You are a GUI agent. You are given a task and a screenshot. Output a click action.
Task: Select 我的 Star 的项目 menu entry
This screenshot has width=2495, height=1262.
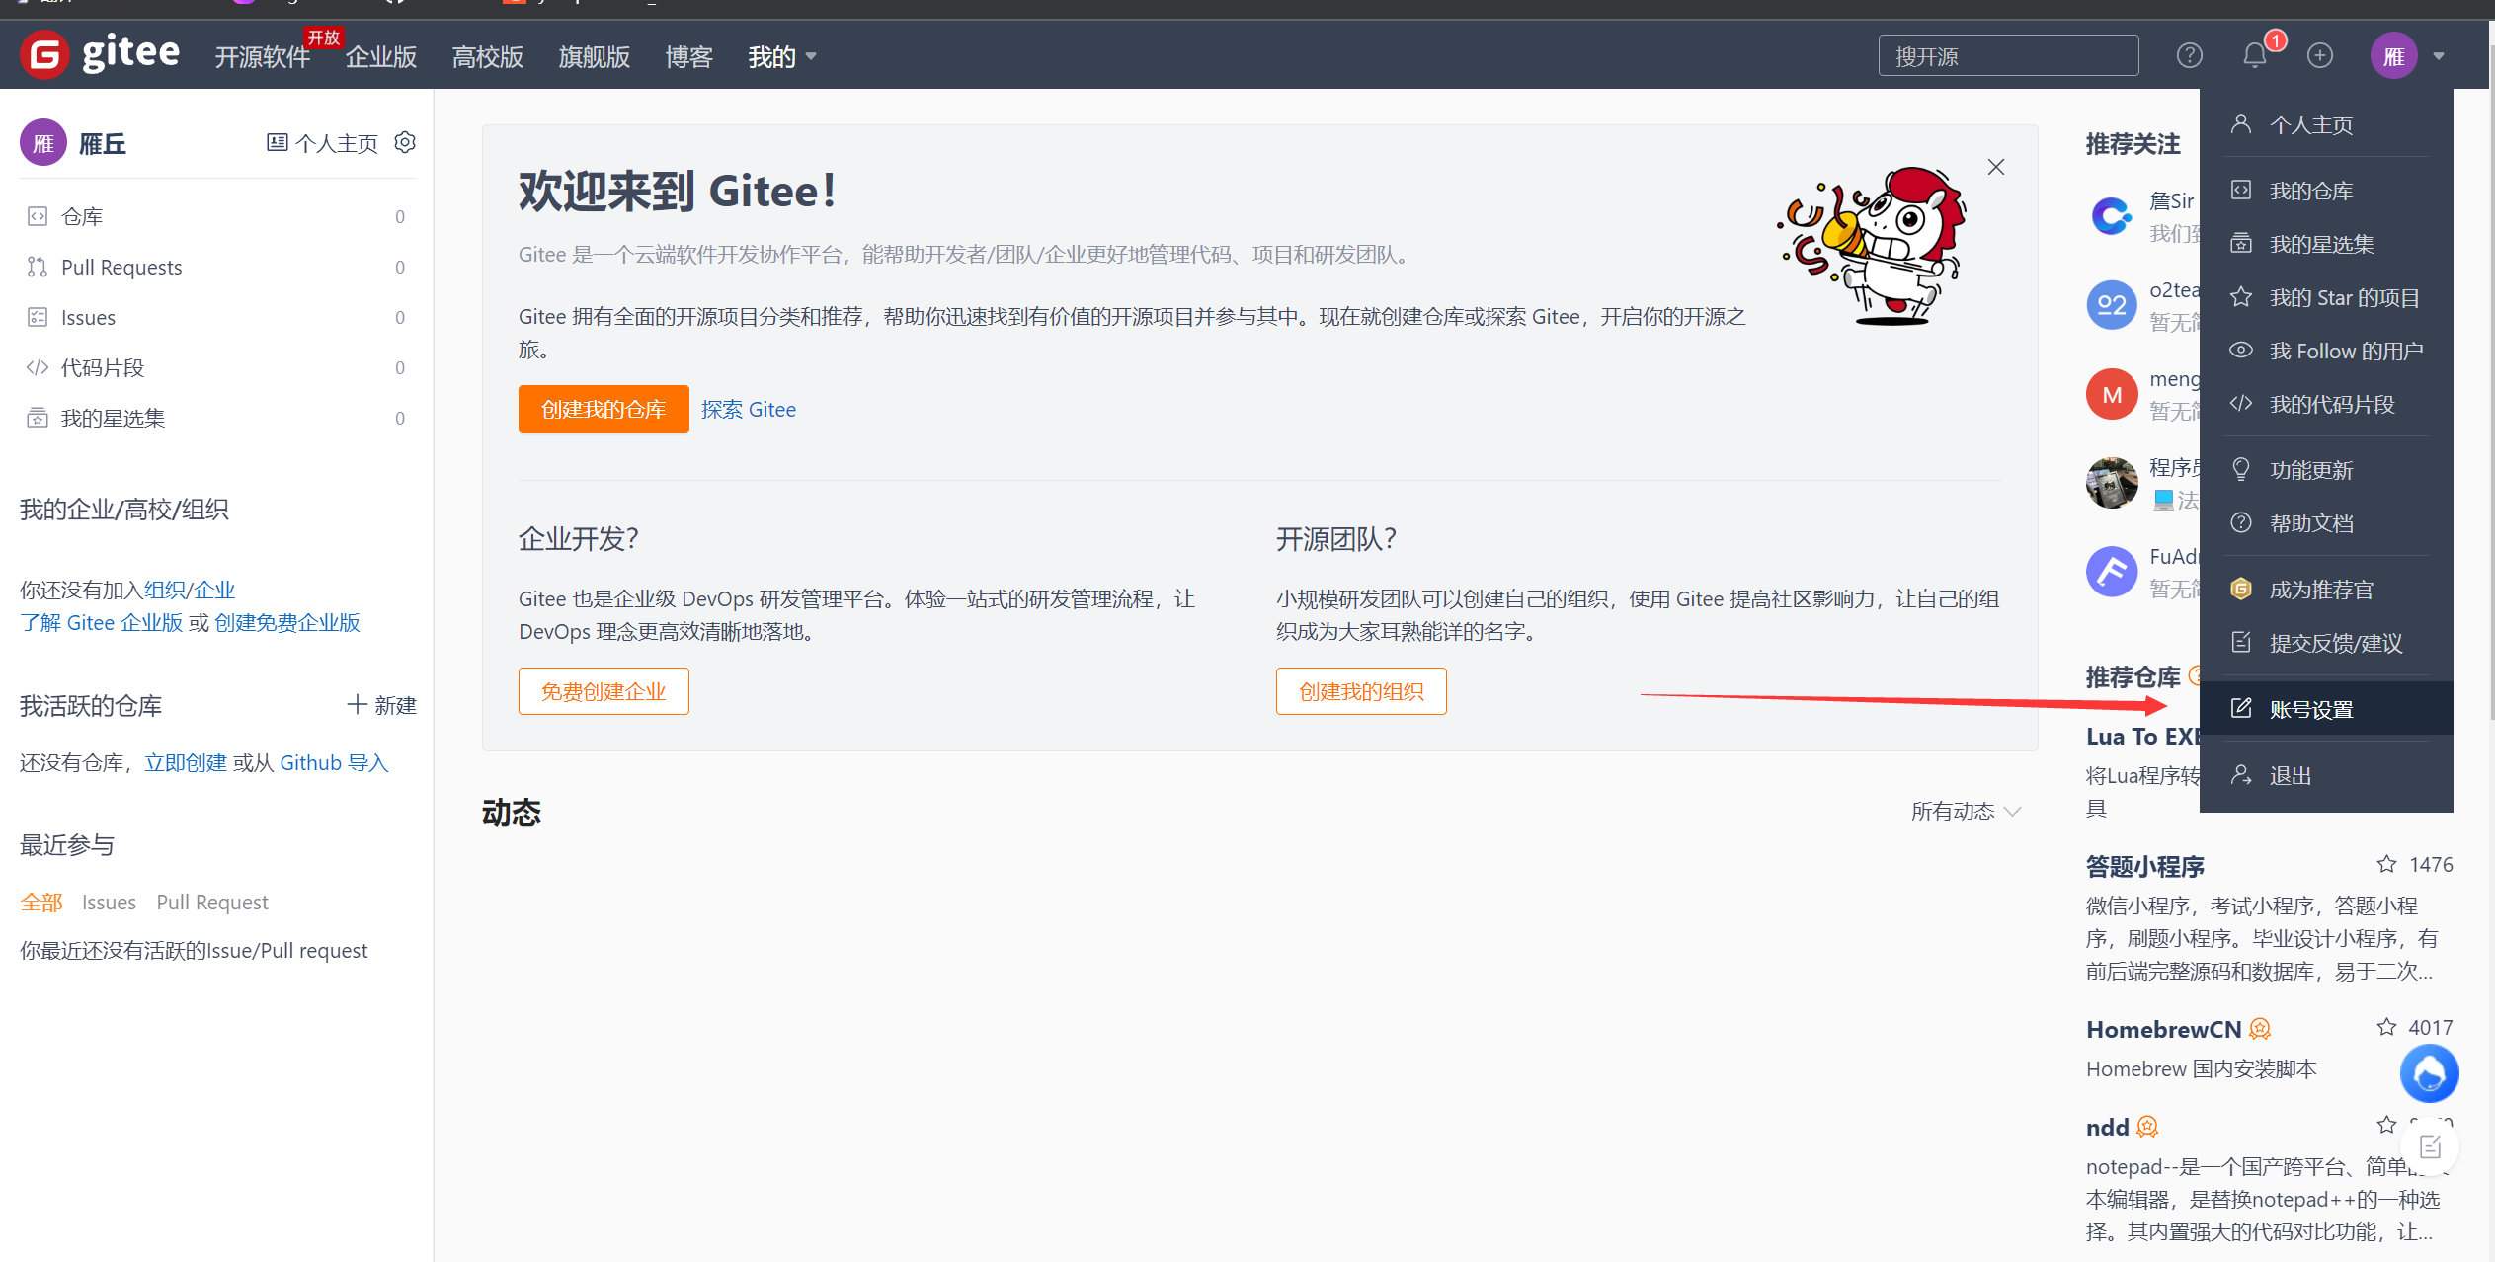point(2326,297)
